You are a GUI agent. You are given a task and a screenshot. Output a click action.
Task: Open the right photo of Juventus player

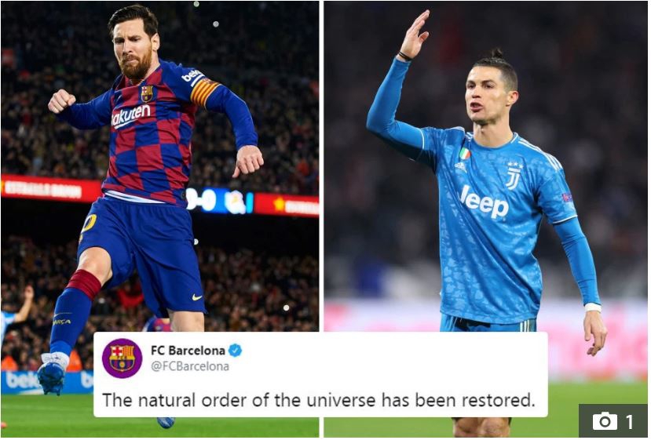tap(486, 165)
